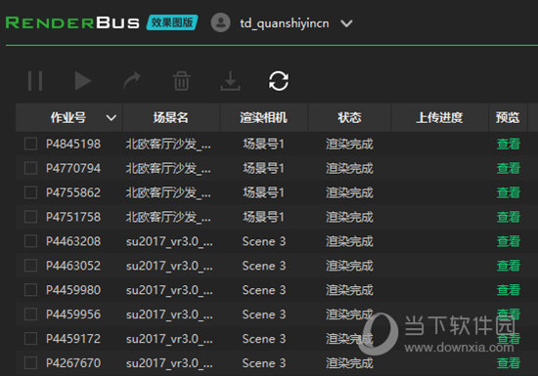Select job number P4463208

click(73, 241)
